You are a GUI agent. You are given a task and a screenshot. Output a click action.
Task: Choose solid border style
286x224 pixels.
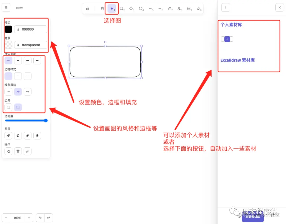pos(8,76)
